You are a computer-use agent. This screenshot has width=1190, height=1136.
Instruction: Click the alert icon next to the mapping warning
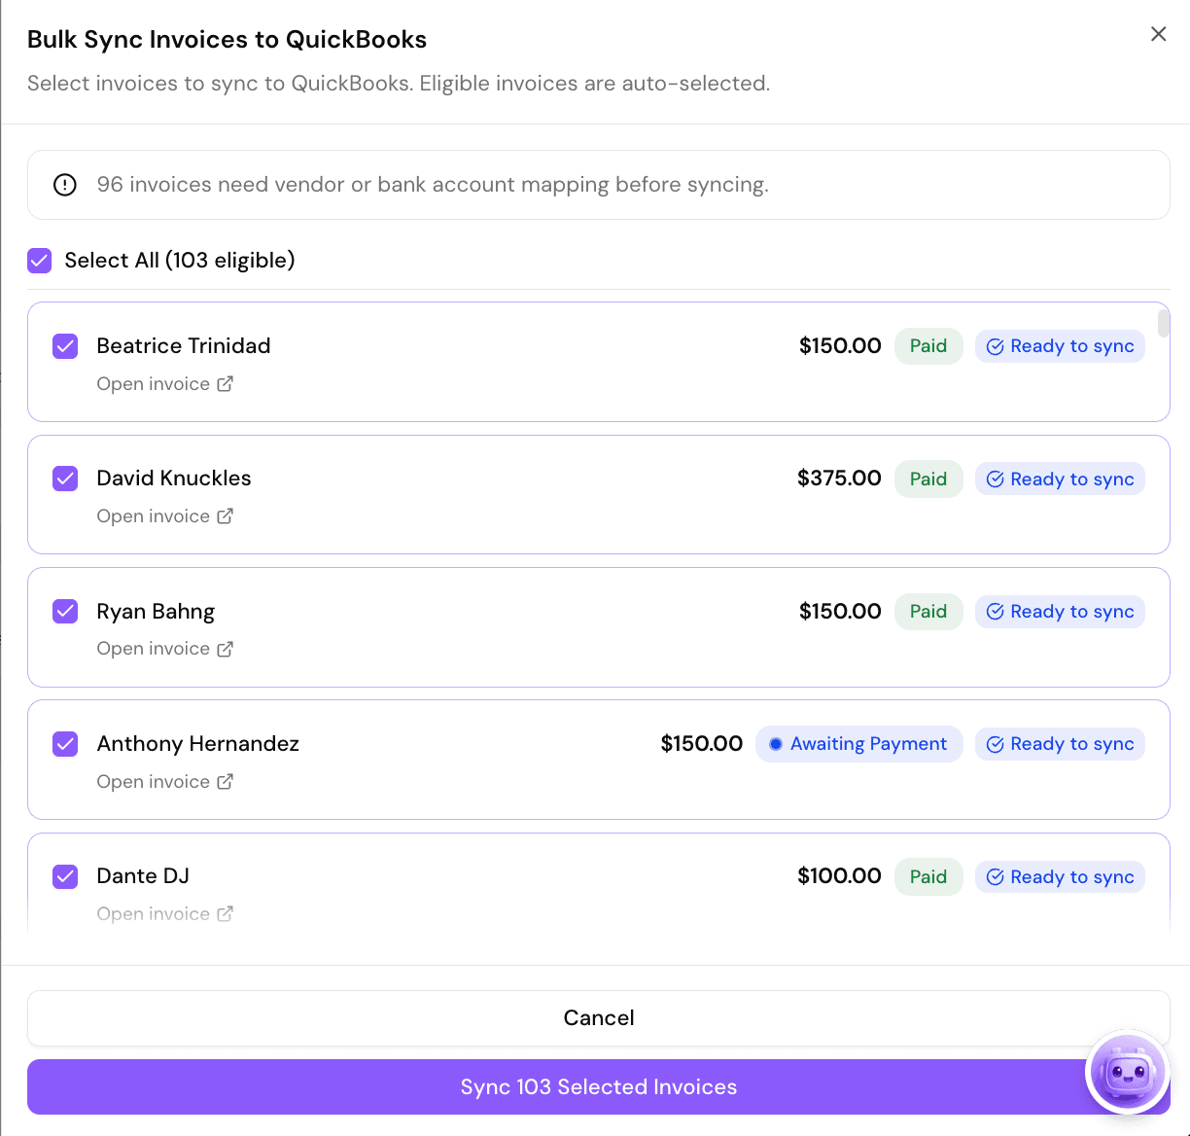click(64, 185)
